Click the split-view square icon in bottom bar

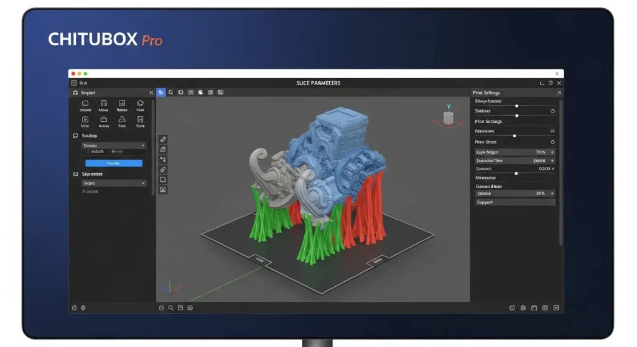coord(180,308)
